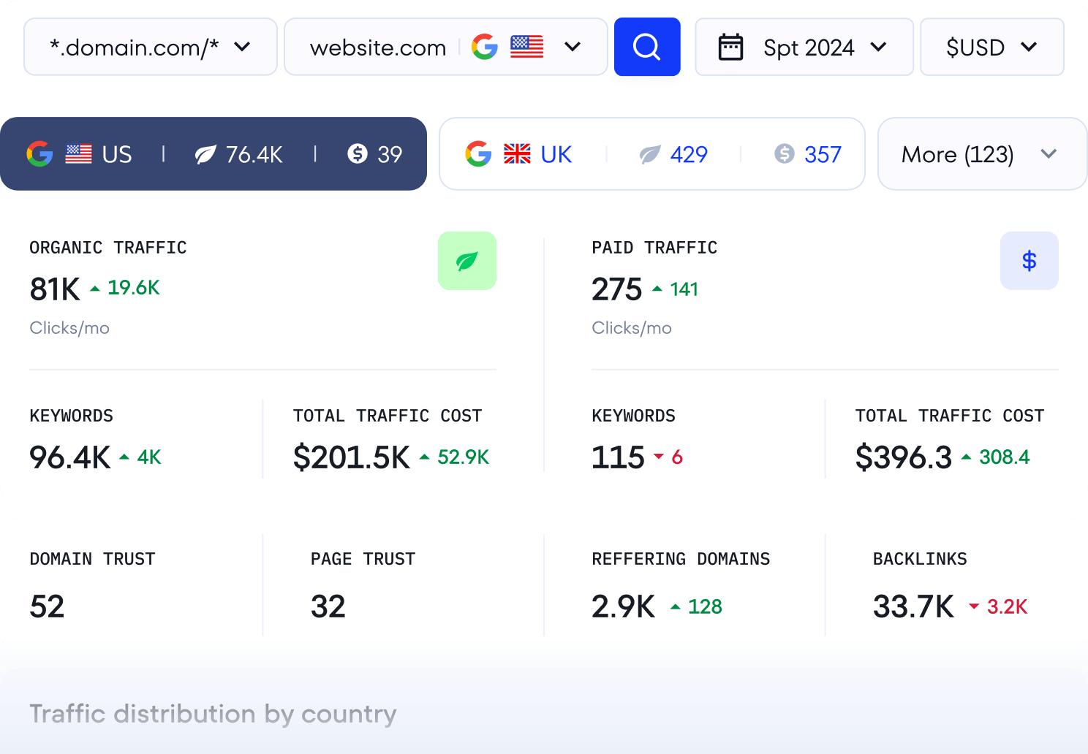Expand the More (123) databases list

981,154
